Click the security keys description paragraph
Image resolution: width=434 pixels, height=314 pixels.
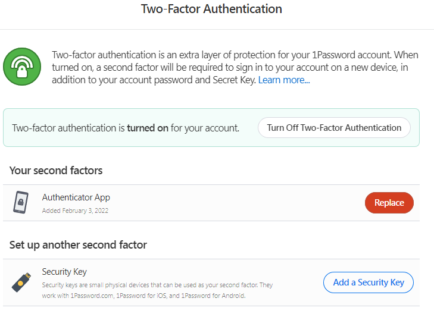click(157, 290)
